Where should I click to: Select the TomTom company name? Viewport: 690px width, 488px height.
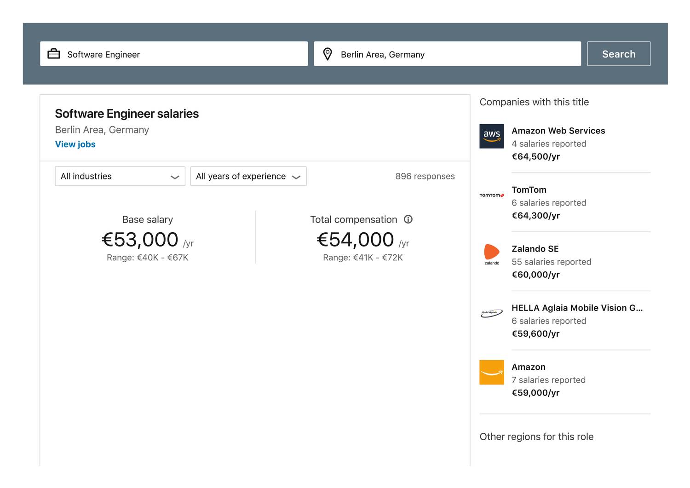click(529, 190)
